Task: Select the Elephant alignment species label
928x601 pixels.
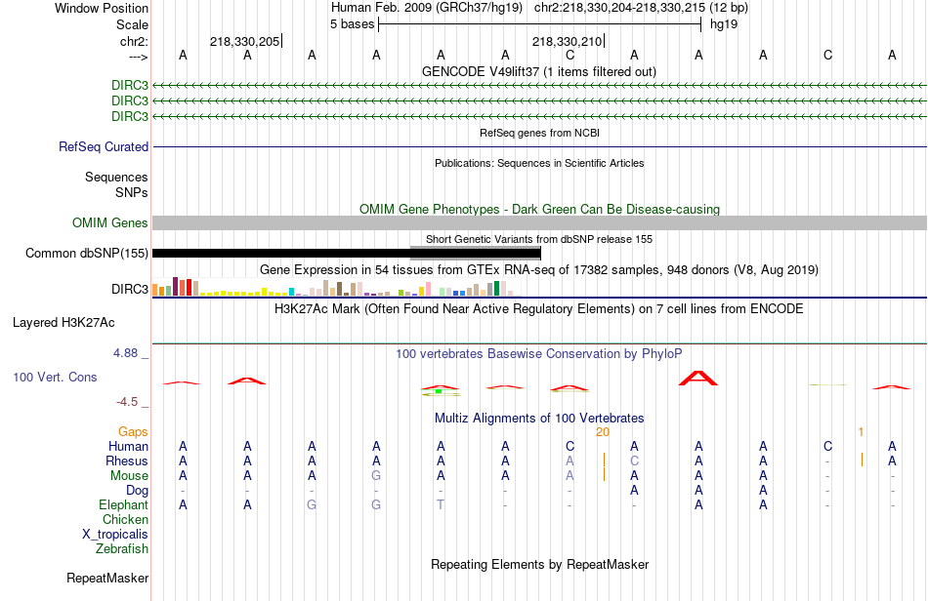Action: pos(123,504)
